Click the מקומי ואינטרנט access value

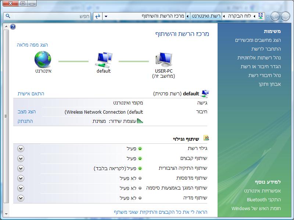click(128, 103)
